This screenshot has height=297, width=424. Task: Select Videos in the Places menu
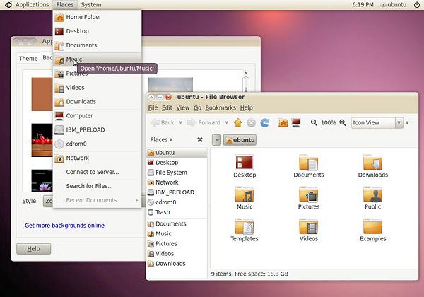coord(97,88)
